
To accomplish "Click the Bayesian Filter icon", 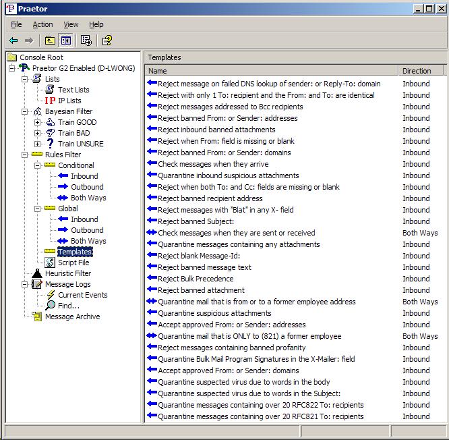I will (38, 111).
